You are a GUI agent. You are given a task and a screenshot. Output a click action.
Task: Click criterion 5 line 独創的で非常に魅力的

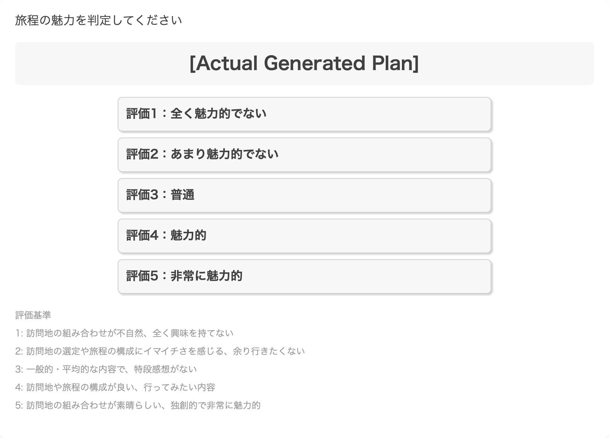pos(138,405)
